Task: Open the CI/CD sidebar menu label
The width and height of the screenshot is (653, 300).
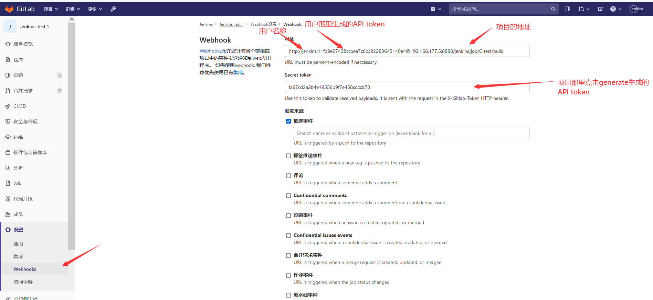Action: (x=20, y=106)
